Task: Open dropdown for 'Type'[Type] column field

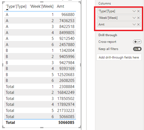Action: [134, 11]
